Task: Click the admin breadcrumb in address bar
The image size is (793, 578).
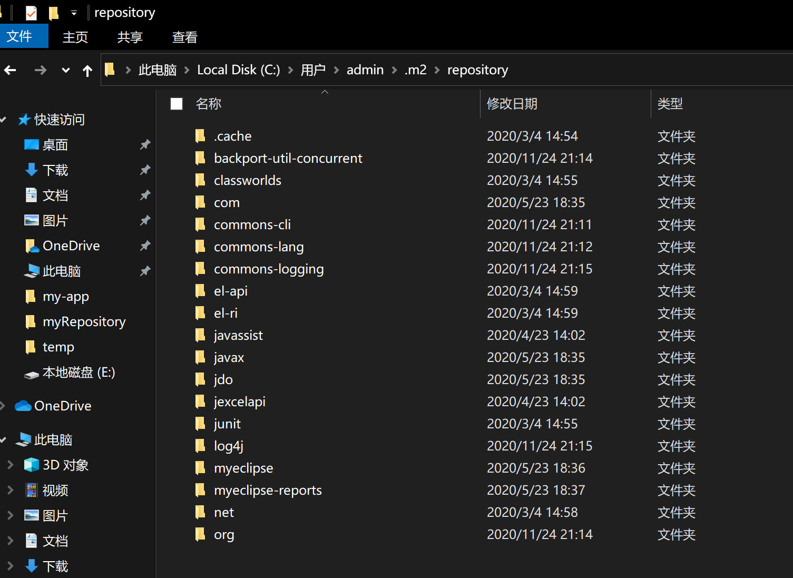Action: [365, 70]
